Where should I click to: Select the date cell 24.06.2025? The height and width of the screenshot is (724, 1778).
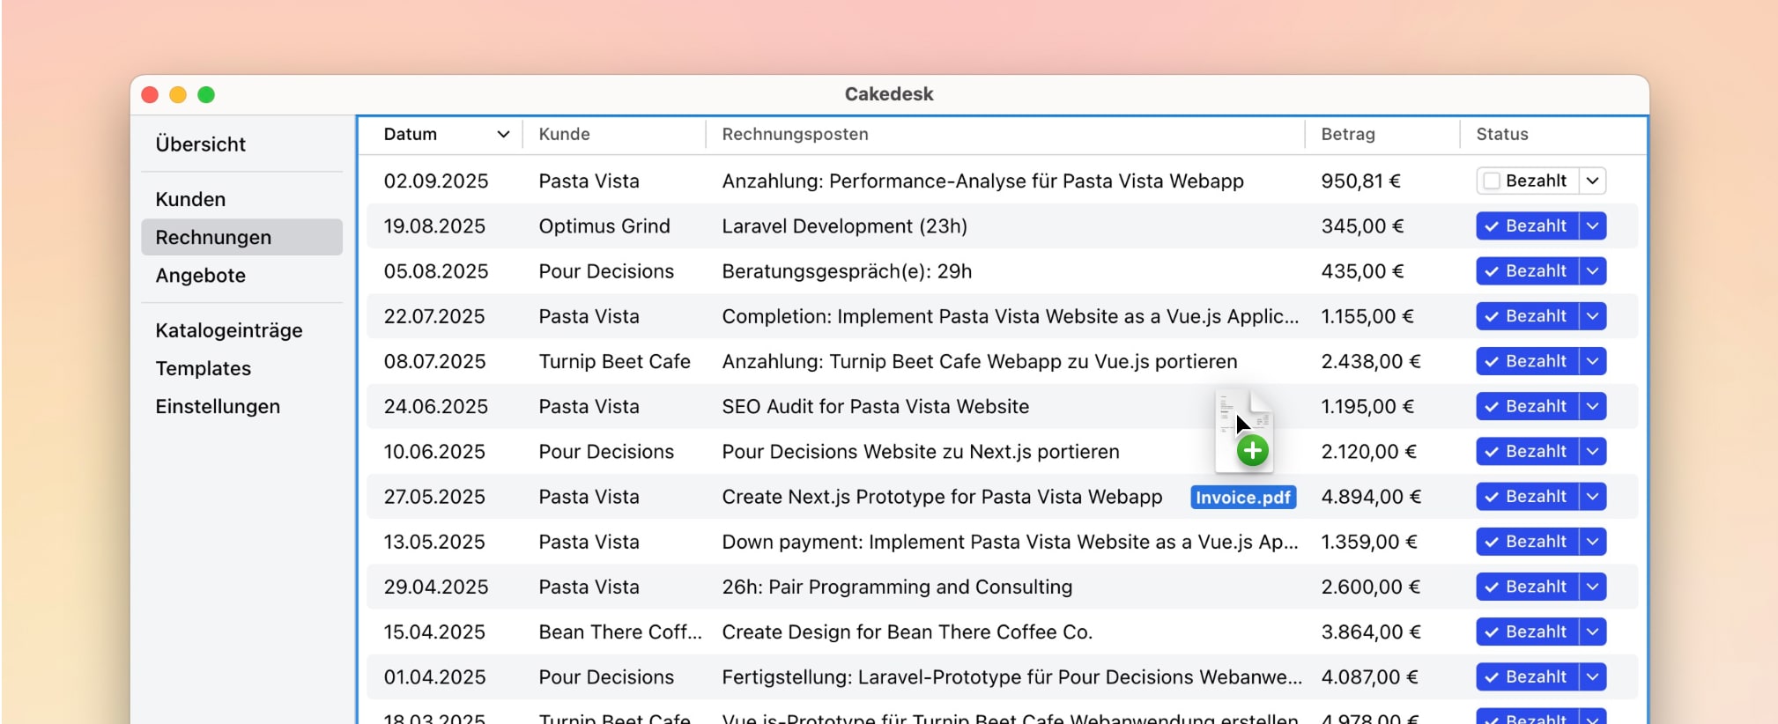(x=436, y=406)
